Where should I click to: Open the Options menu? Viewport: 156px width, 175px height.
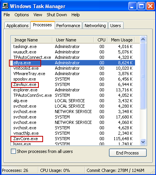(x=22, y=15)
